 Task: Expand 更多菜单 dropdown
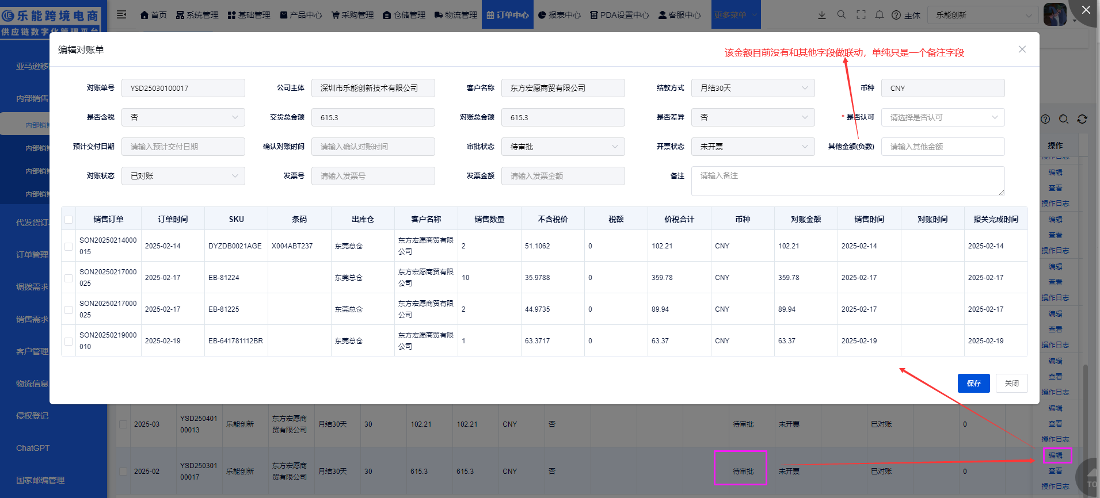point(736,15)
